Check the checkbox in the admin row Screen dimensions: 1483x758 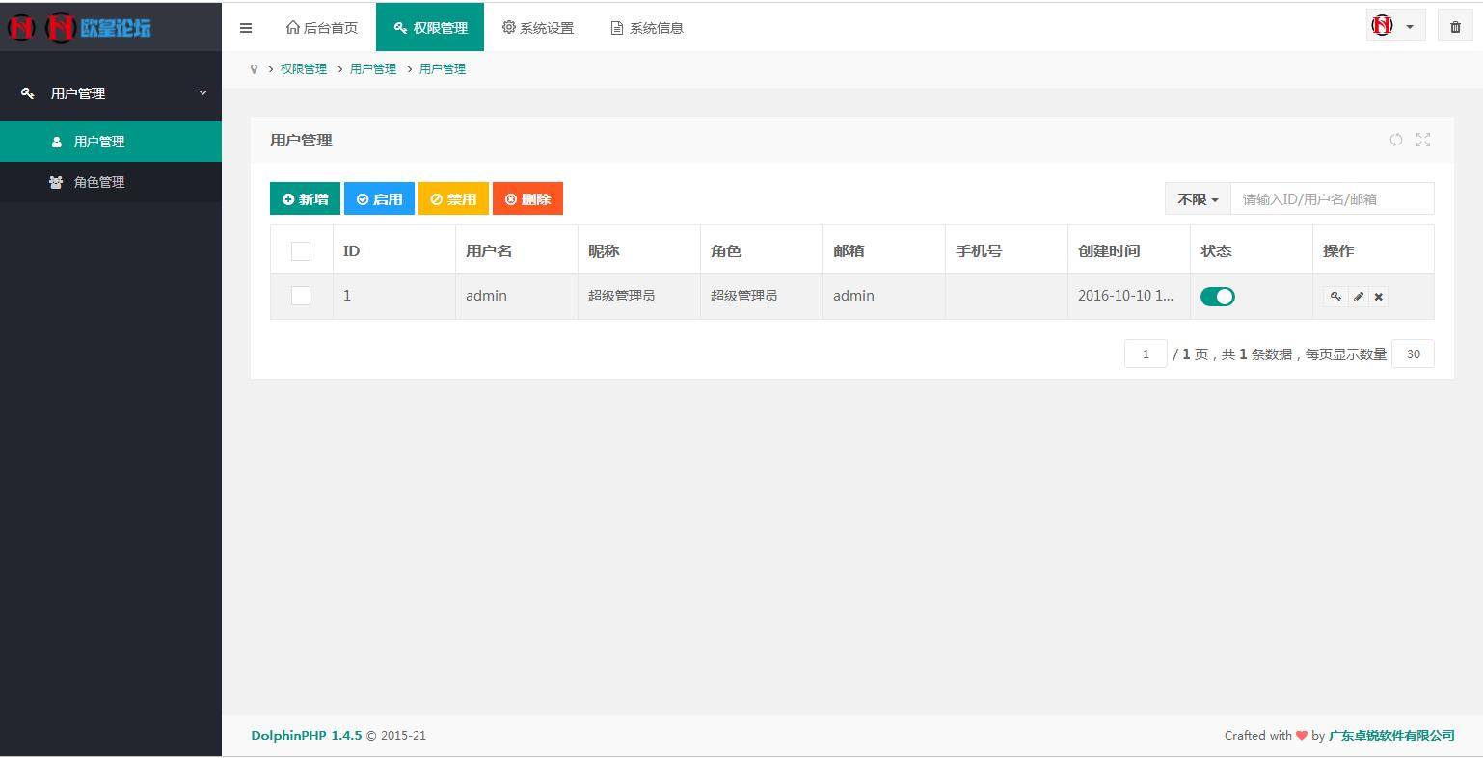(300, 296)
